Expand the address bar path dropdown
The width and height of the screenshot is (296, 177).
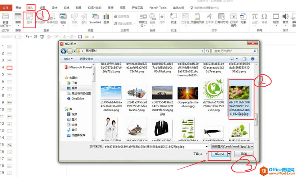pyautogui.click(x=202, y=51)
